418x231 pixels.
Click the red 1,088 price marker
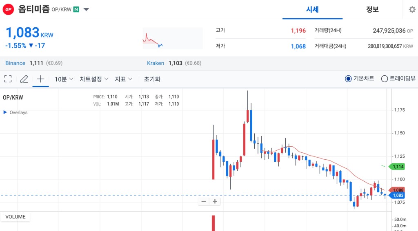(397, 190)
